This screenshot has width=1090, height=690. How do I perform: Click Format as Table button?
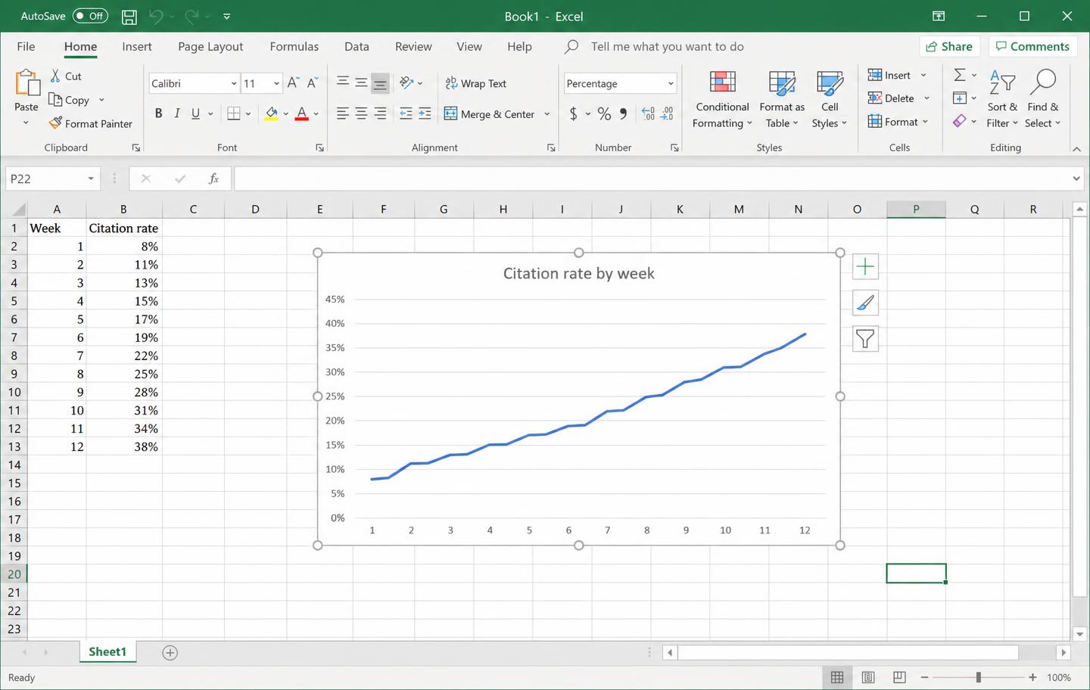[782, 100]
